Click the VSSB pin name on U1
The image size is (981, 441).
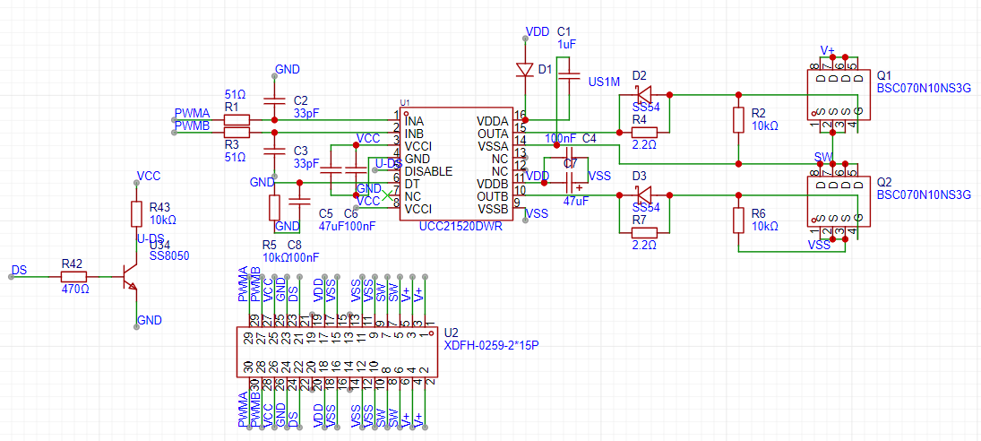point(494,208)
